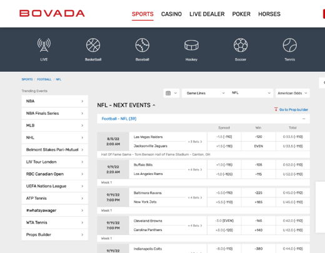
Task: Pick Baltimore Ravens -225 win odds
Action: pos(259,193)
